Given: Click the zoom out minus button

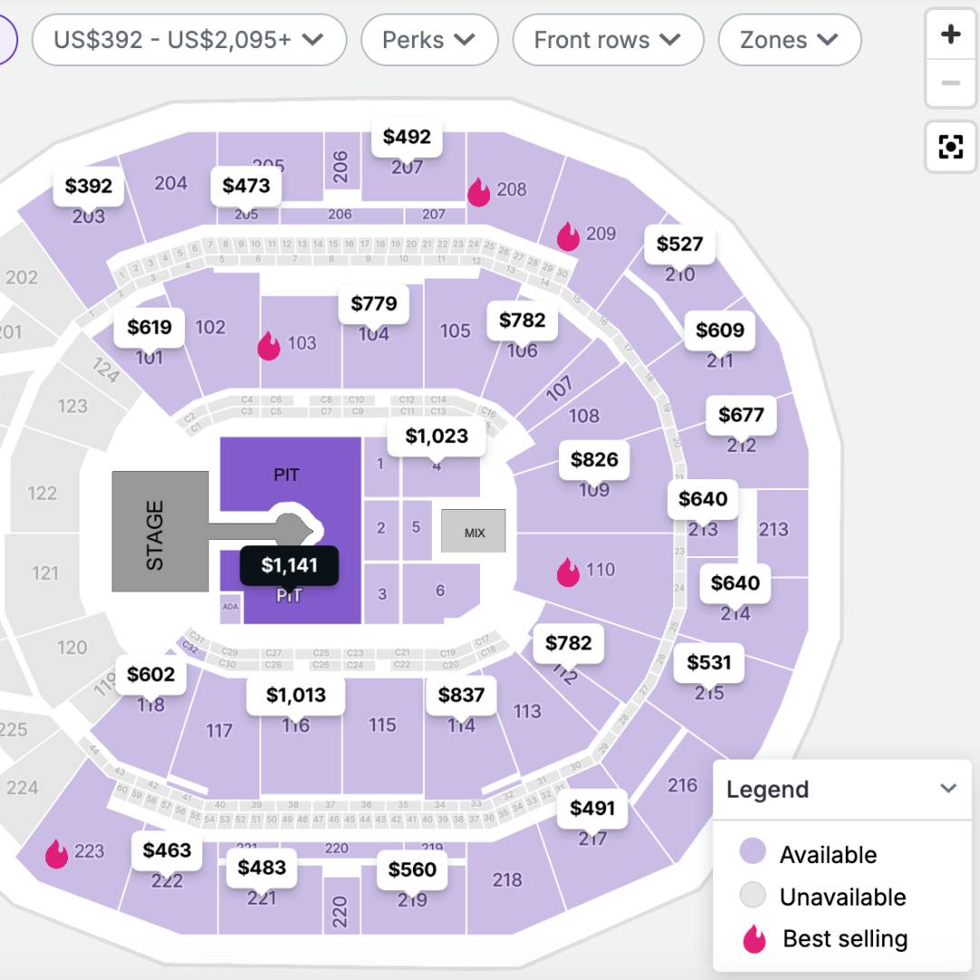Looking at the screenshot, I should coord(950,83).
